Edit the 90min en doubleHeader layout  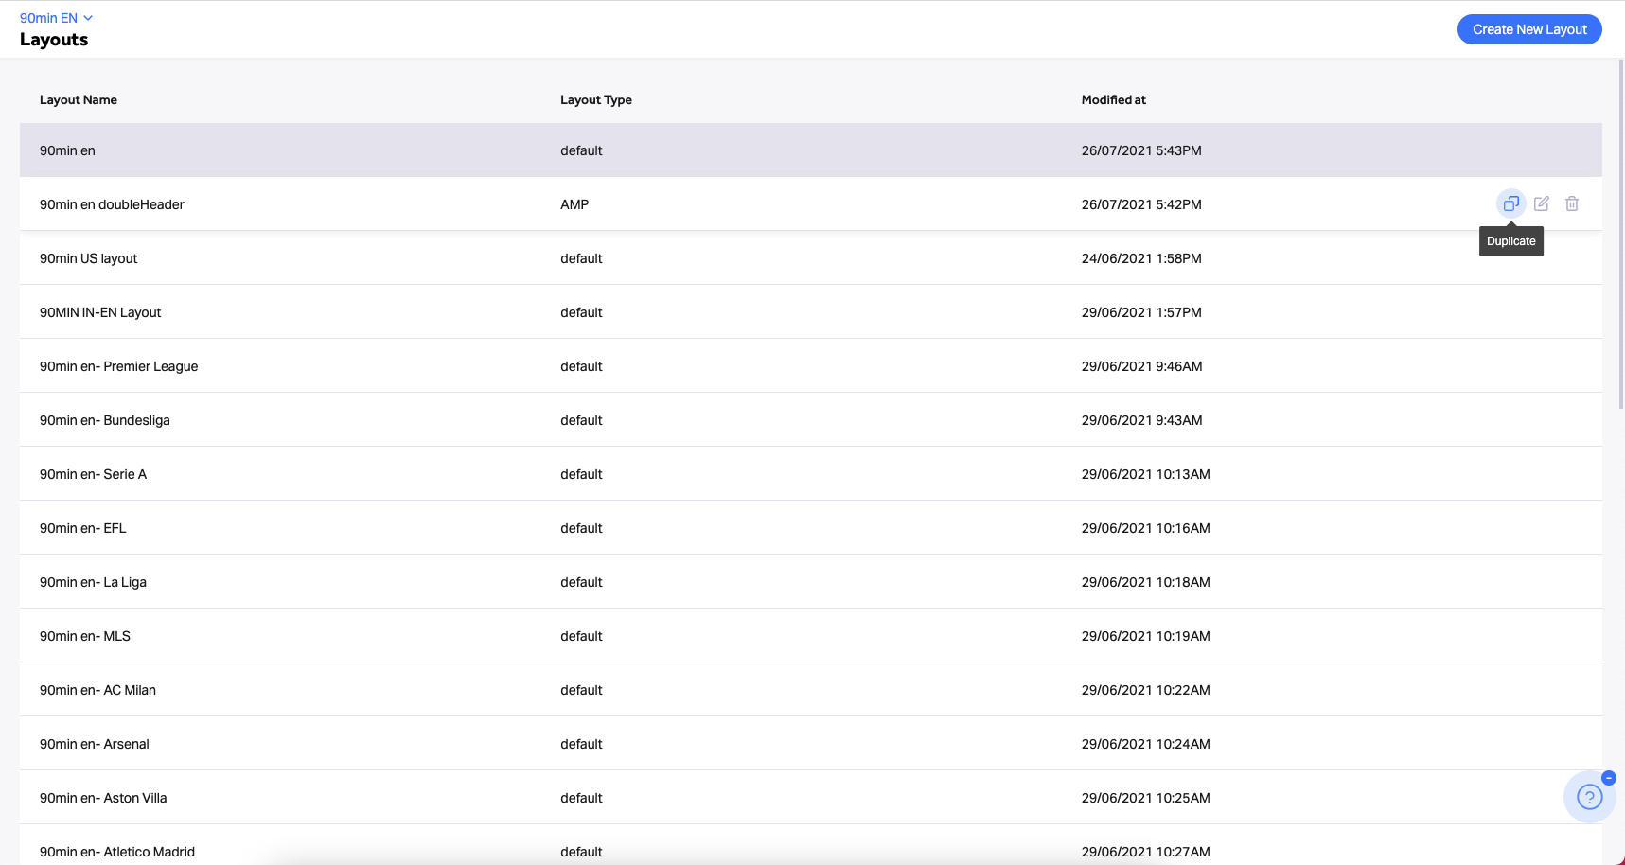coord(1542,203)
